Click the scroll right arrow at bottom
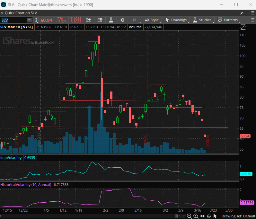 coord(184,216)
